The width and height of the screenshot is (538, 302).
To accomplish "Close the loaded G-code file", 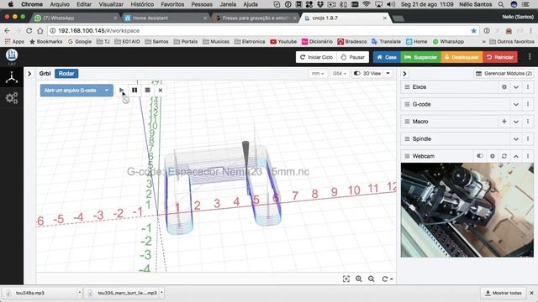I will click(161, 91).
